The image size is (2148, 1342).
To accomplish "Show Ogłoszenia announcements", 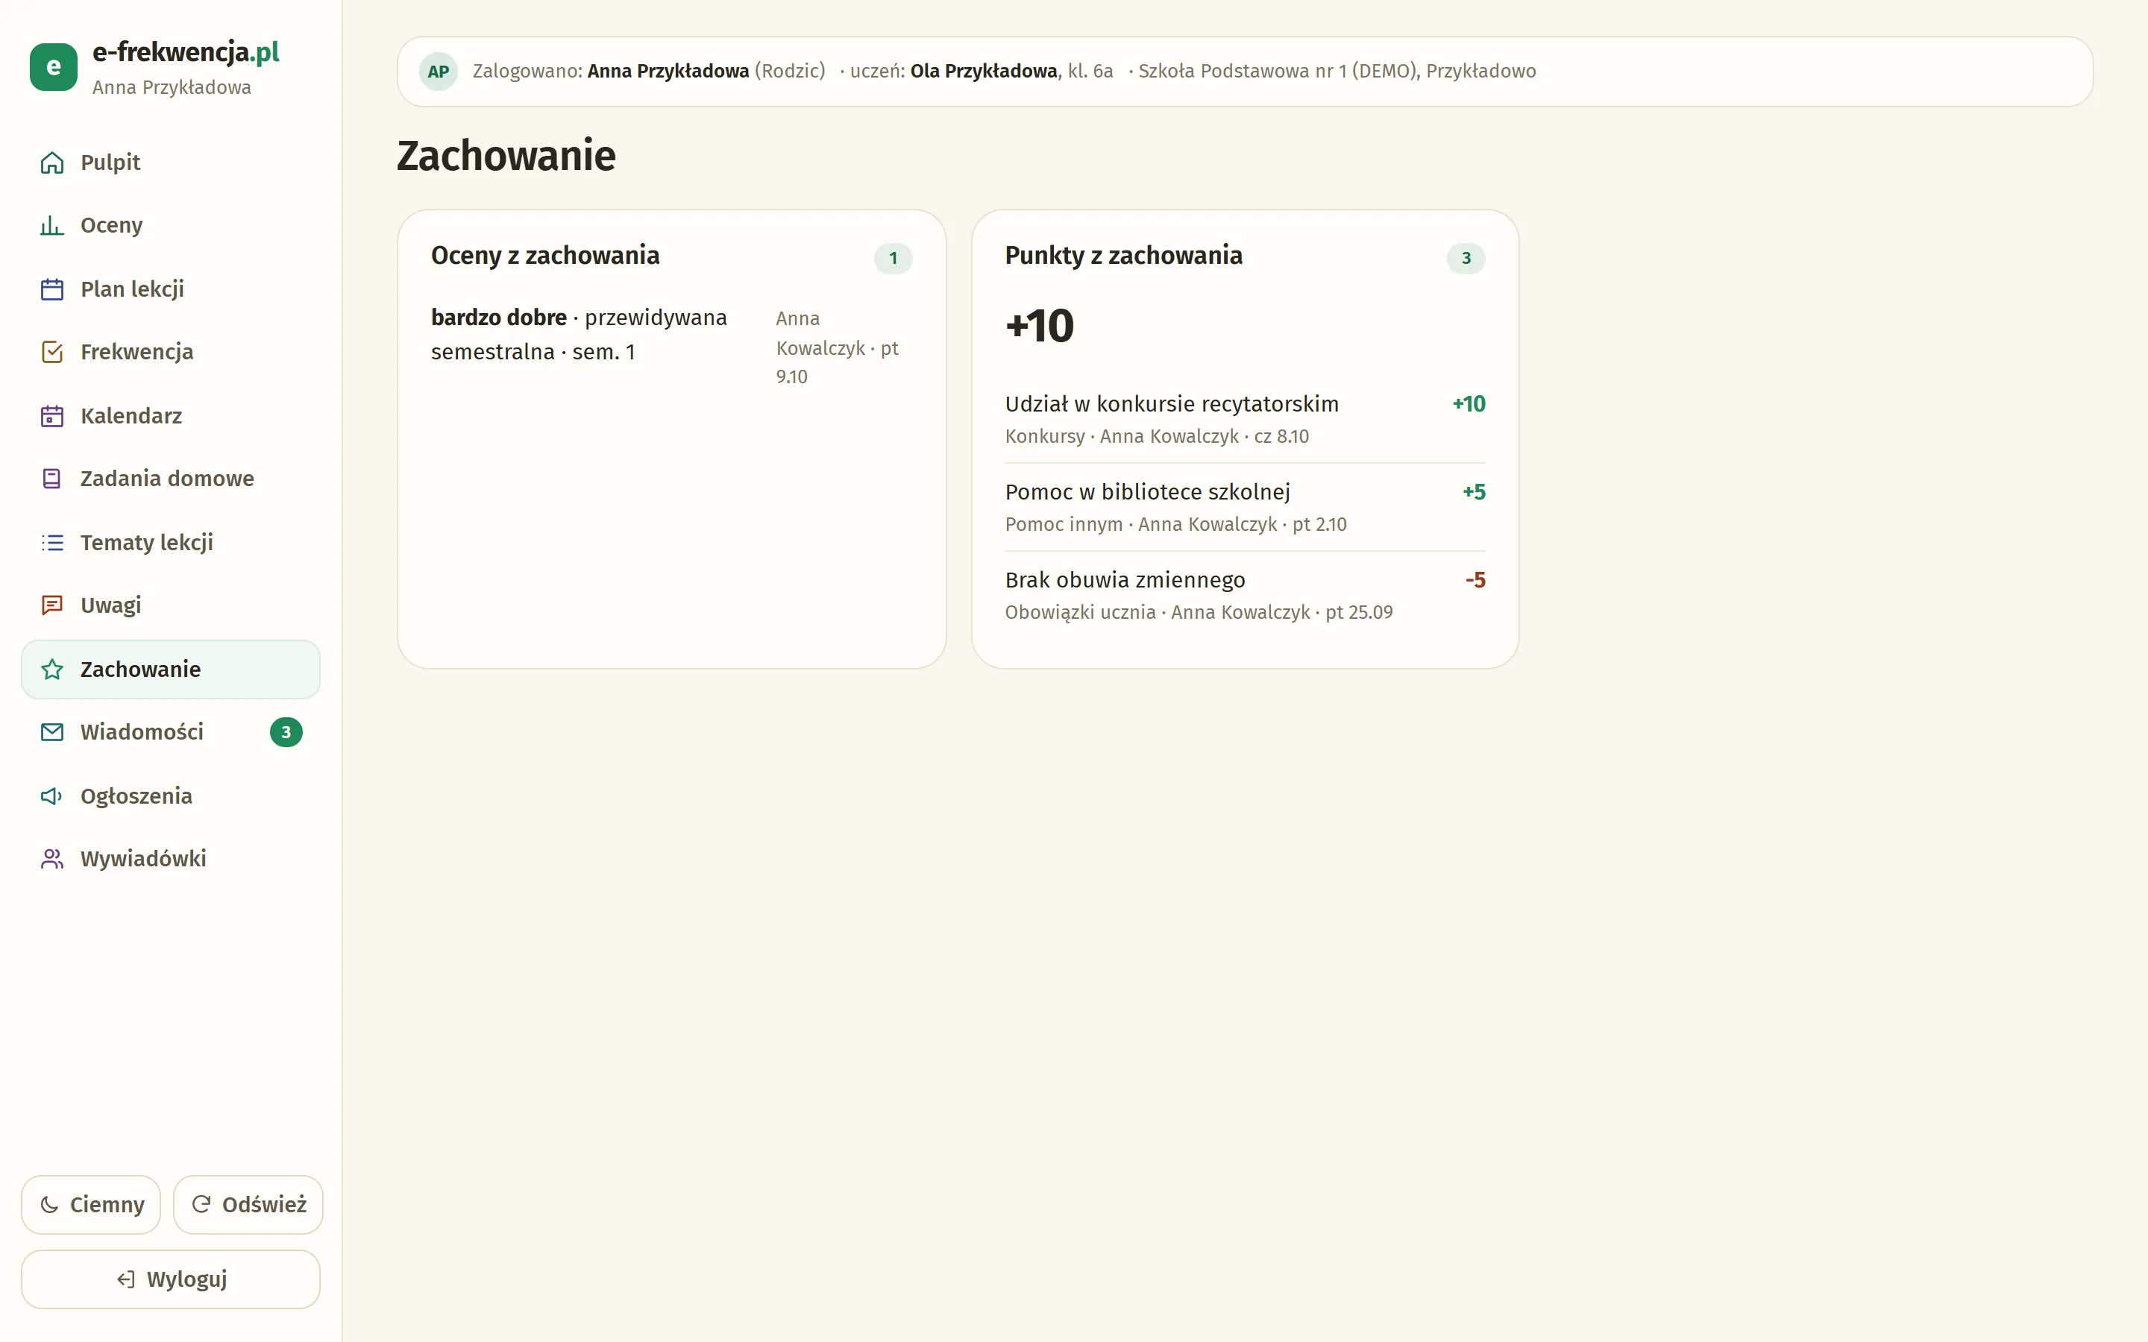I will 170,796.
